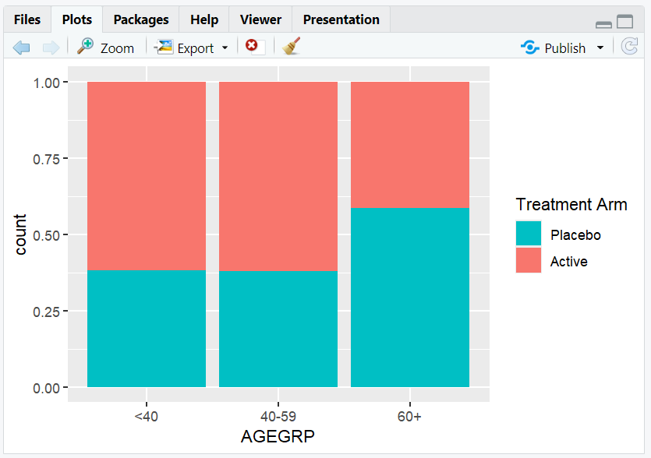Toggle the back navigation arrow

pyautogui.click(x=21, y=47)
